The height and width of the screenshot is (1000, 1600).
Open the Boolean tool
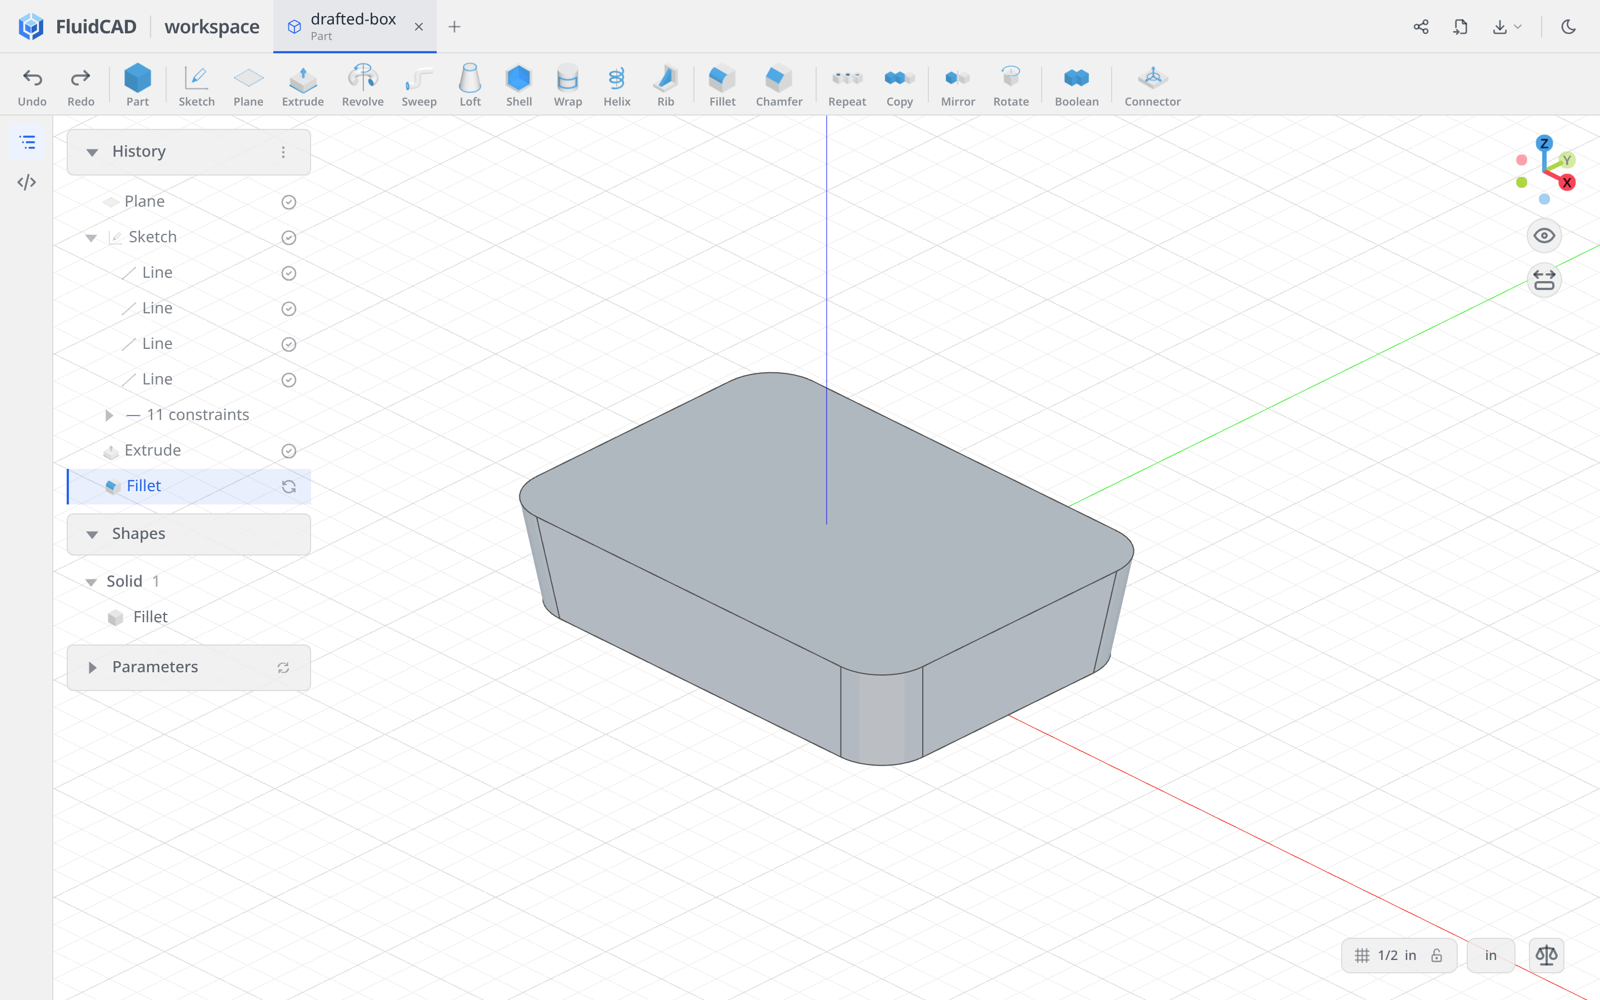tap(1076, 86)
